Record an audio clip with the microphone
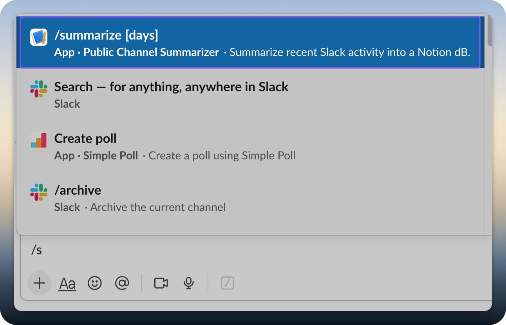The image size is (506, 325). tap(189, 283)
